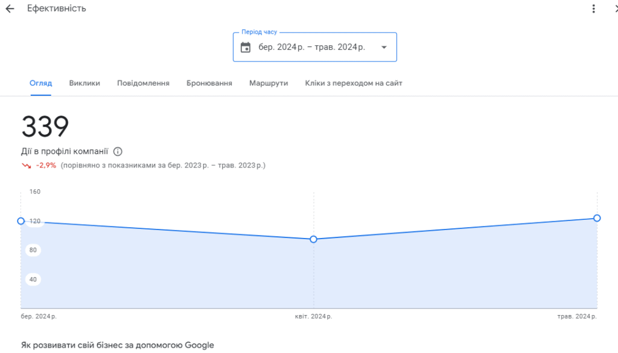The width and height of the screenshot is (618, 353).
Task: Switch to the Повідомлення tab
Action: coord(143,83)
